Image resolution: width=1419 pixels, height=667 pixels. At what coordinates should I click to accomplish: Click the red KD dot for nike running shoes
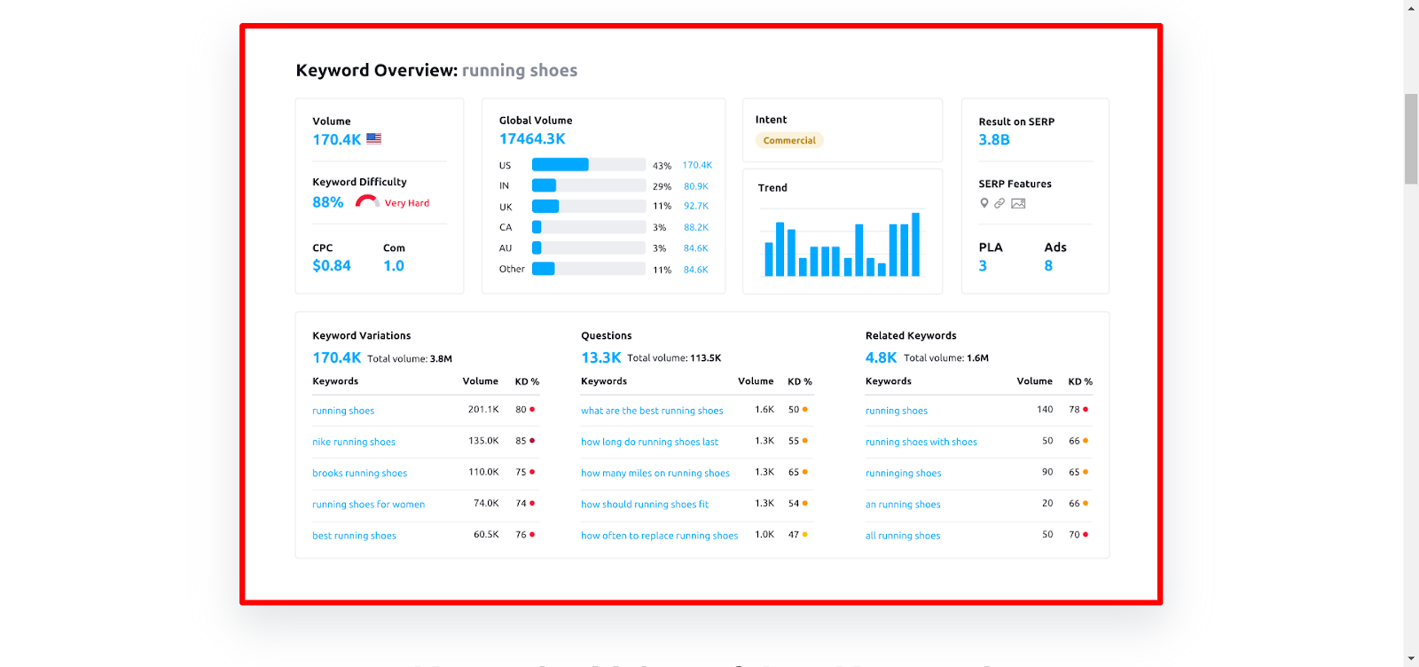pyautogui.click(x=532, y=441)
